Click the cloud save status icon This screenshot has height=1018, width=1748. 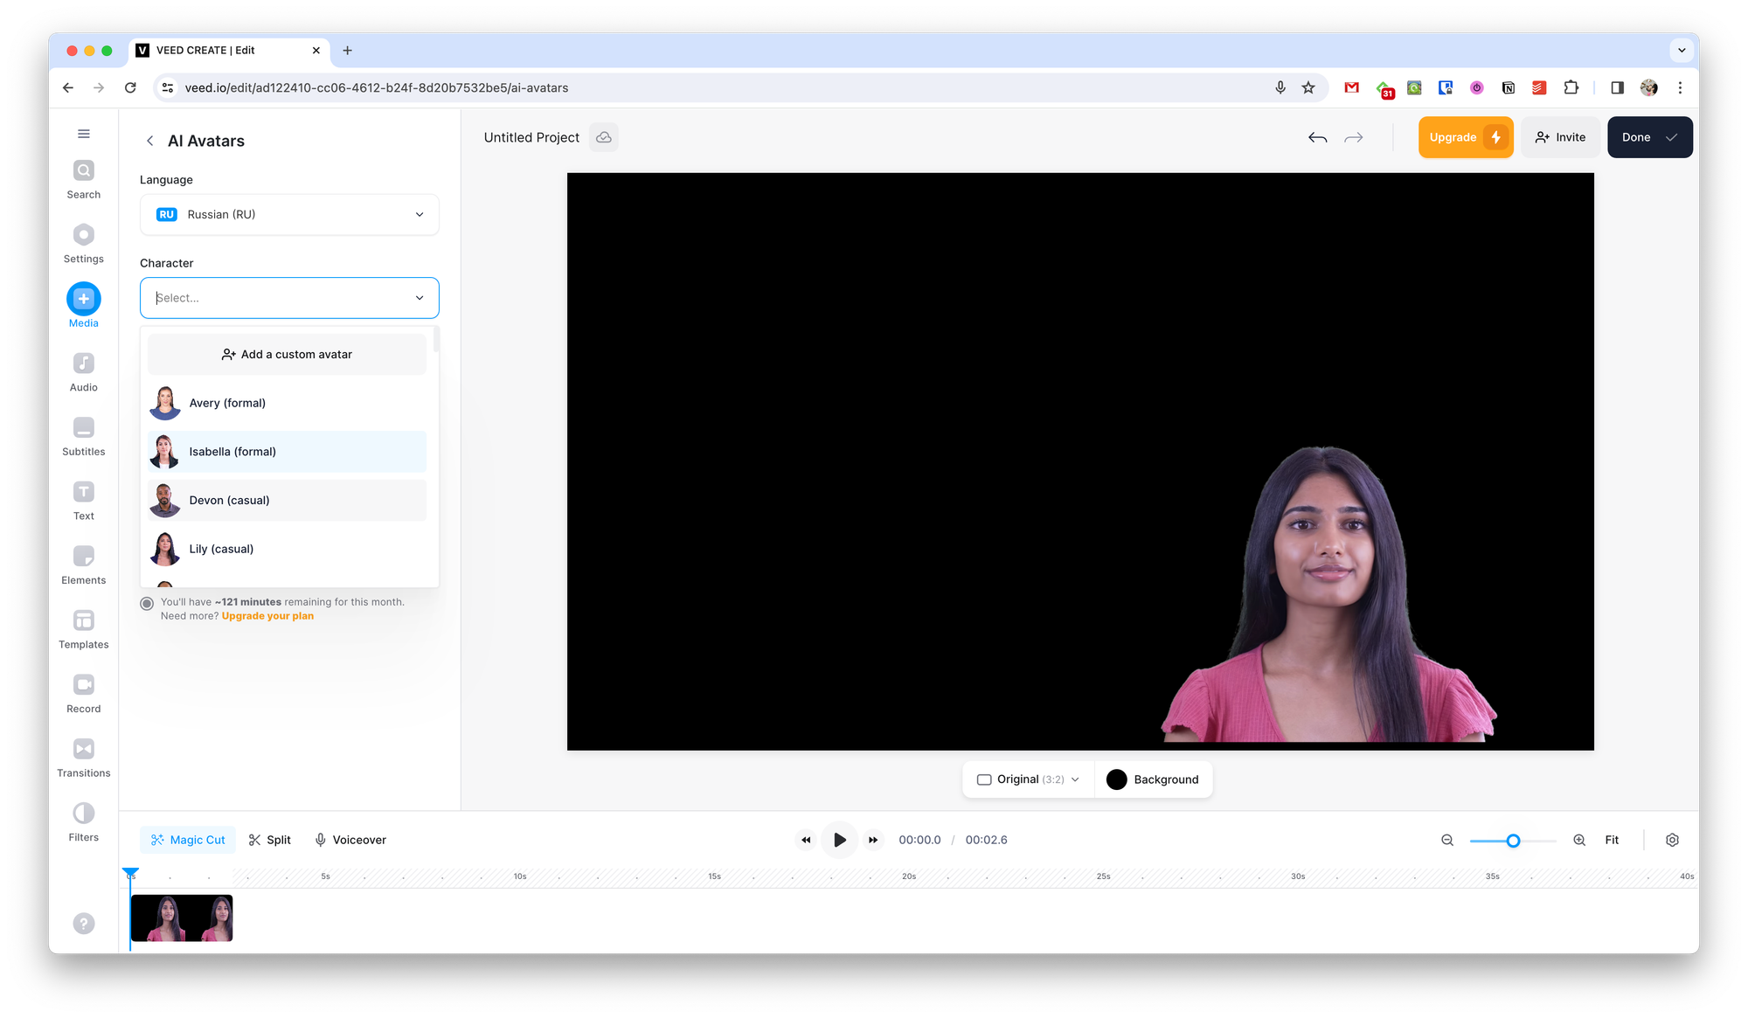[x=603, y=138]
